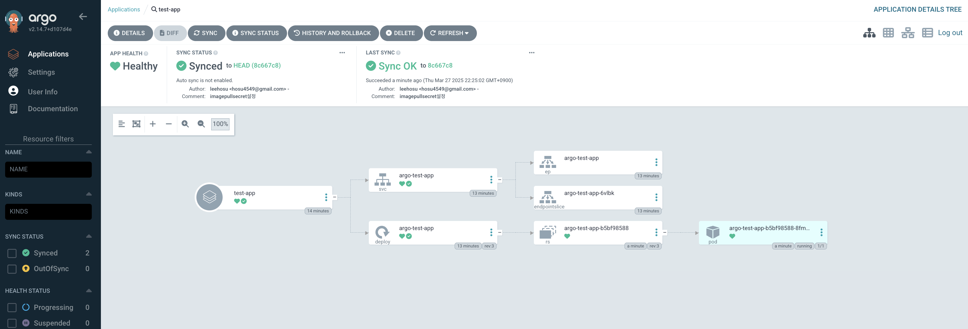Open Documentation in the sidebar
The image size is (968, 329).
(53, 109)
